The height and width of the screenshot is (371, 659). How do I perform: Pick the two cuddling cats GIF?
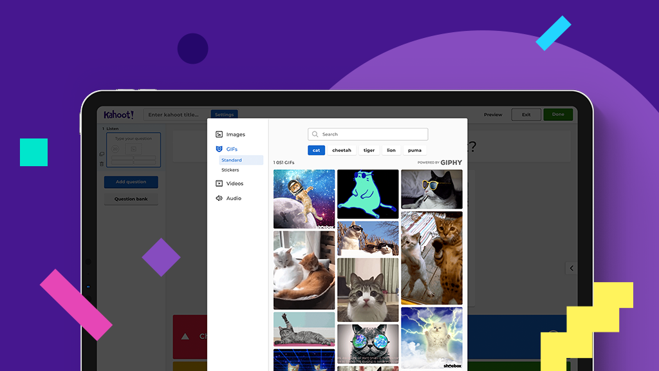304,270
